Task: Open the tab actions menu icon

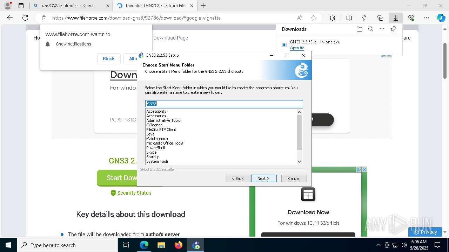Action: coord(21,6)
